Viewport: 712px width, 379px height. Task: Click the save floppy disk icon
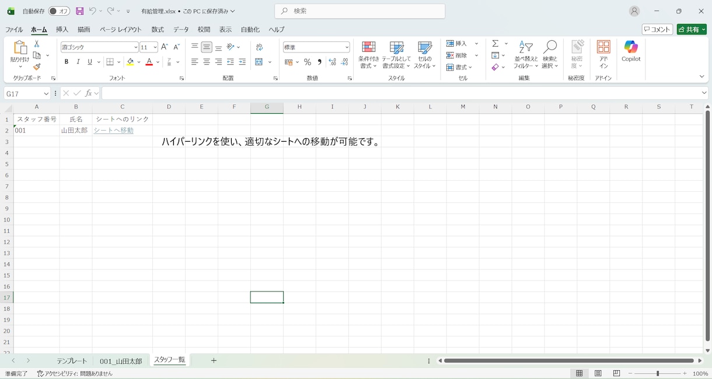[x=80, y=11]
